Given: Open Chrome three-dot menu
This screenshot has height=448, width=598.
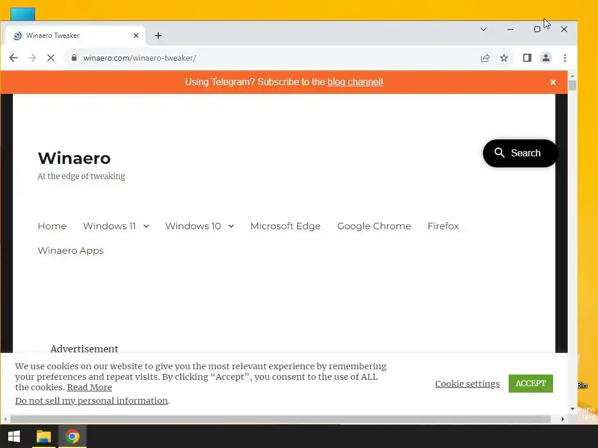Looking at the screenshot, I should click(x=565, y=58).
